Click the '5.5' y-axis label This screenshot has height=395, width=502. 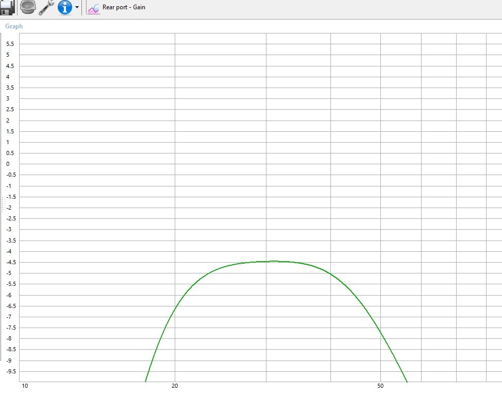[10, 44]
